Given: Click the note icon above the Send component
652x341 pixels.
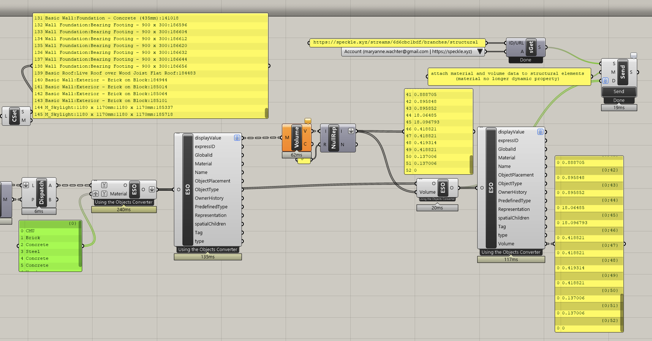Looking at the screenshot, I should pos(634,56).
